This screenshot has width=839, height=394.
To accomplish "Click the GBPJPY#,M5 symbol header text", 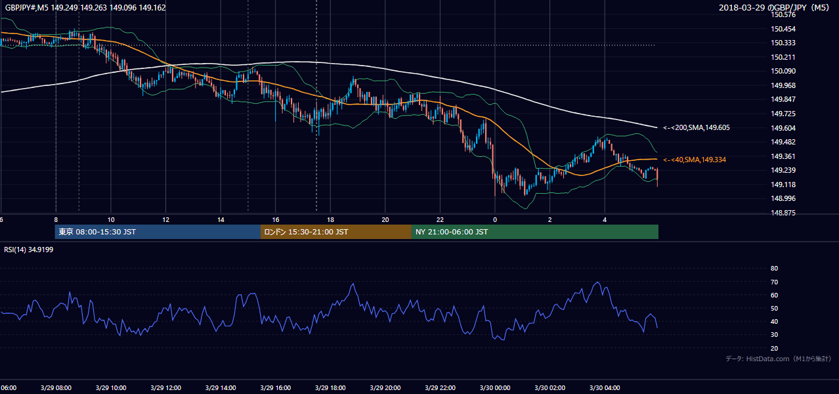I will coord(84,8).
